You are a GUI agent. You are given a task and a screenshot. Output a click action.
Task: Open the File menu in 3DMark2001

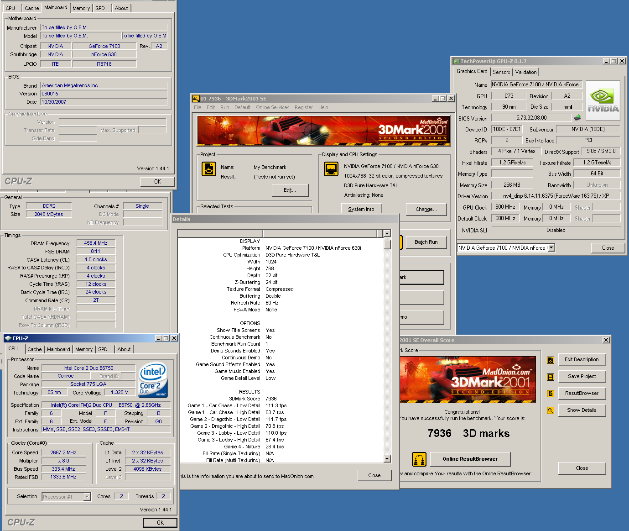tap(198, 107)
